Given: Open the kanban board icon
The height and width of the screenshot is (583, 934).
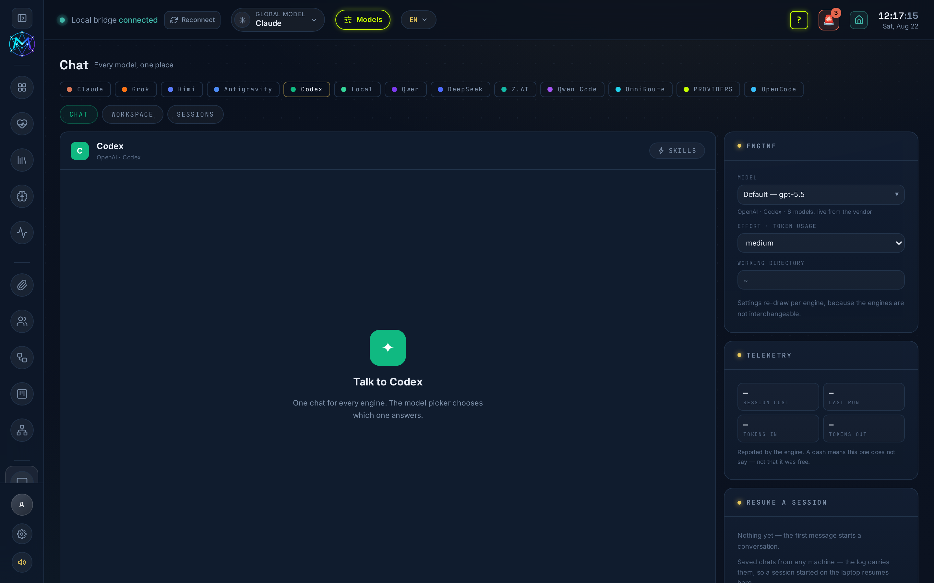Looking at the screenshot, I should click(22, 394).
